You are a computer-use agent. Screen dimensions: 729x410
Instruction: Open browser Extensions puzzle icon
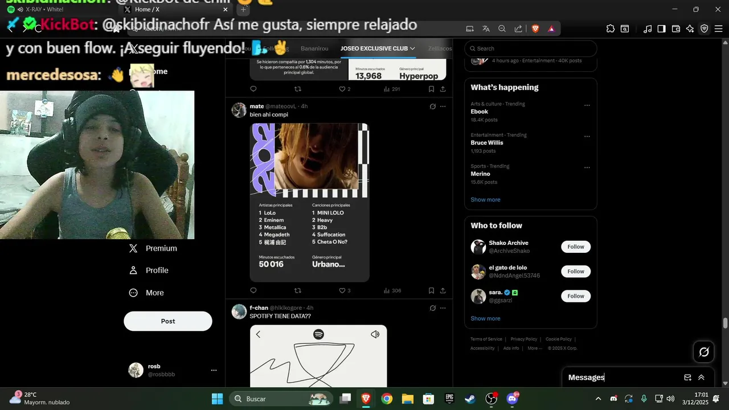coord(611,28)
